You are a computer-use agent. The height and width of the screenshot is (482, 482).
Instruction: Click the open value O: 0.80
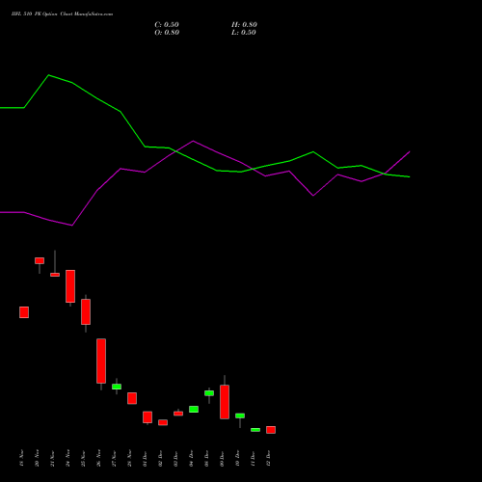pyautogui.click(x=167, y=33)
